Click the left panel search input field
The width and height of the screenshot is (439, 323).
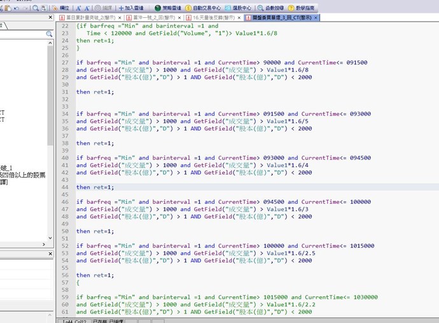pyautogui.click(x=22, y=34)
